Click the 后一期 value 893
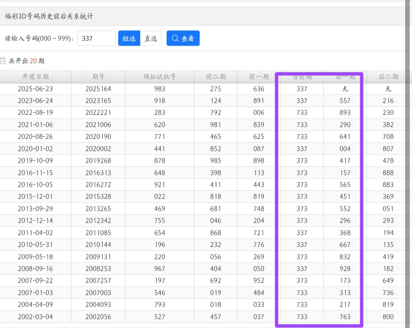412x328 pixels. click(345, 113)
